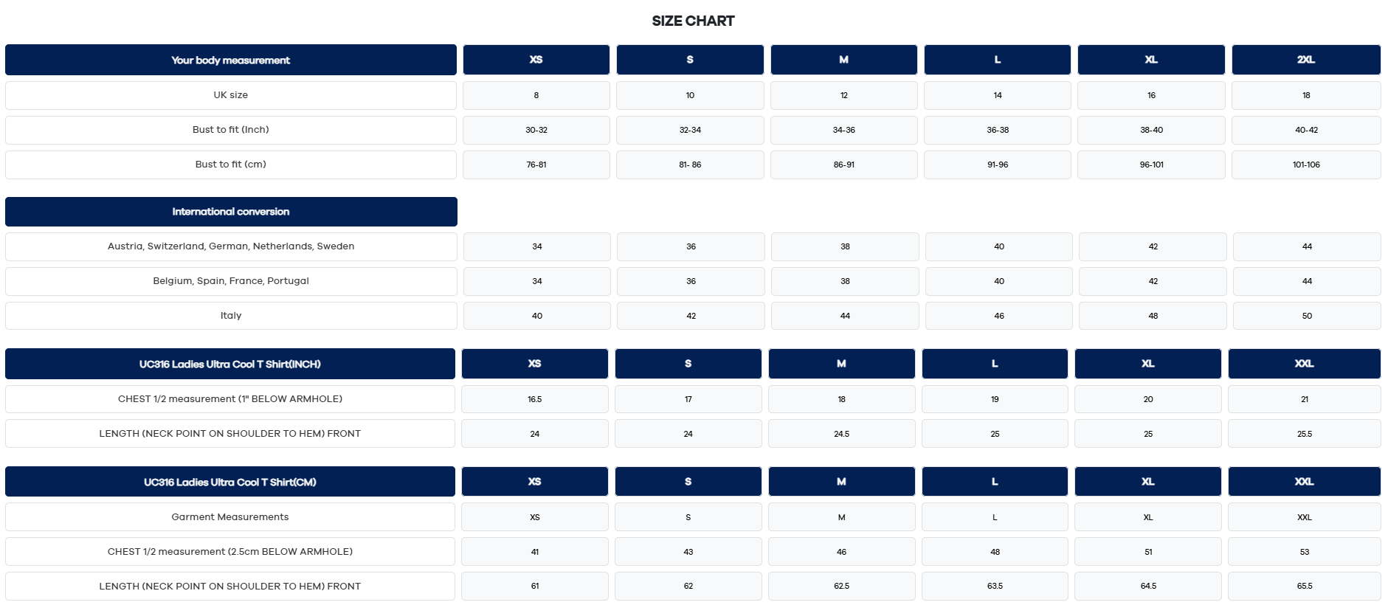Click the Garment Measurements row label

(229, 517)
